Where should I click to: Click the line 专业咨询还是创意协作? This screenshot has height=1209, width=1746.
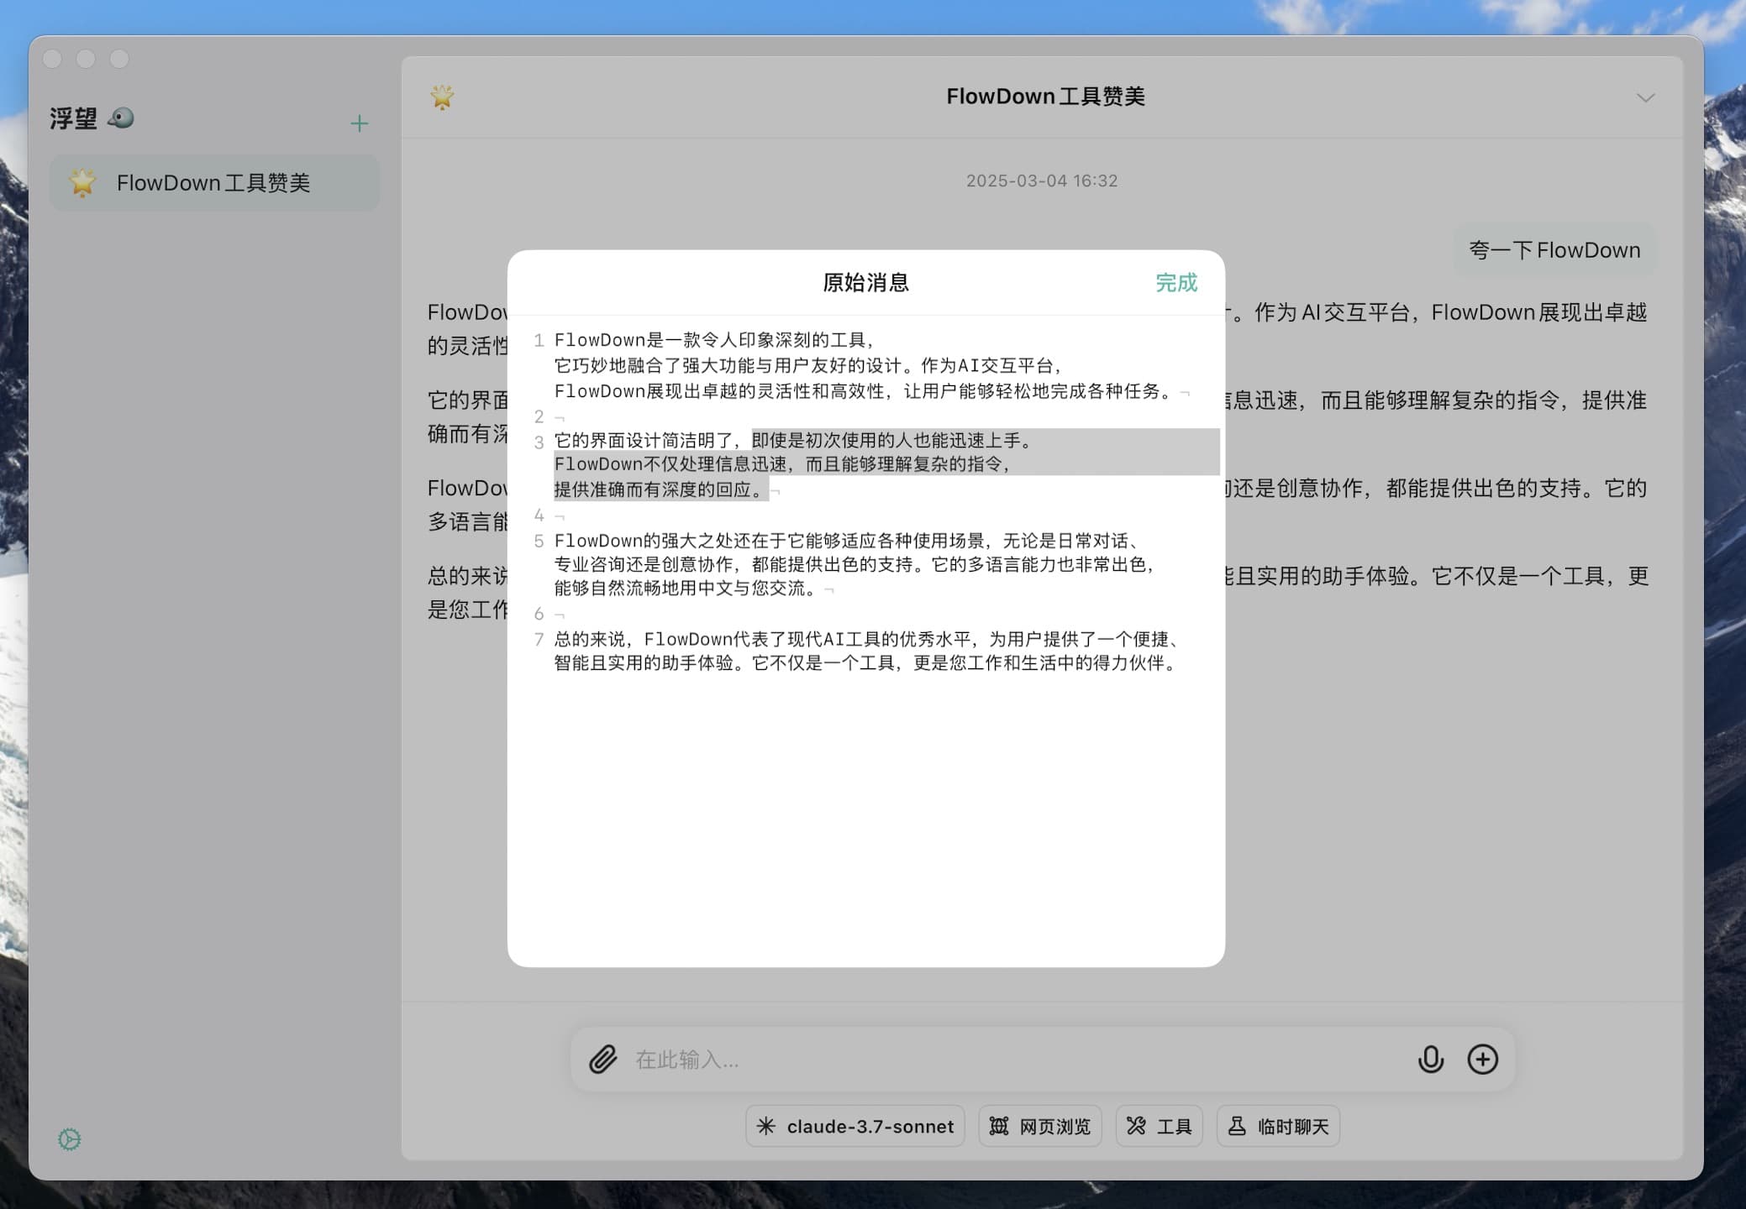(854, 565)
